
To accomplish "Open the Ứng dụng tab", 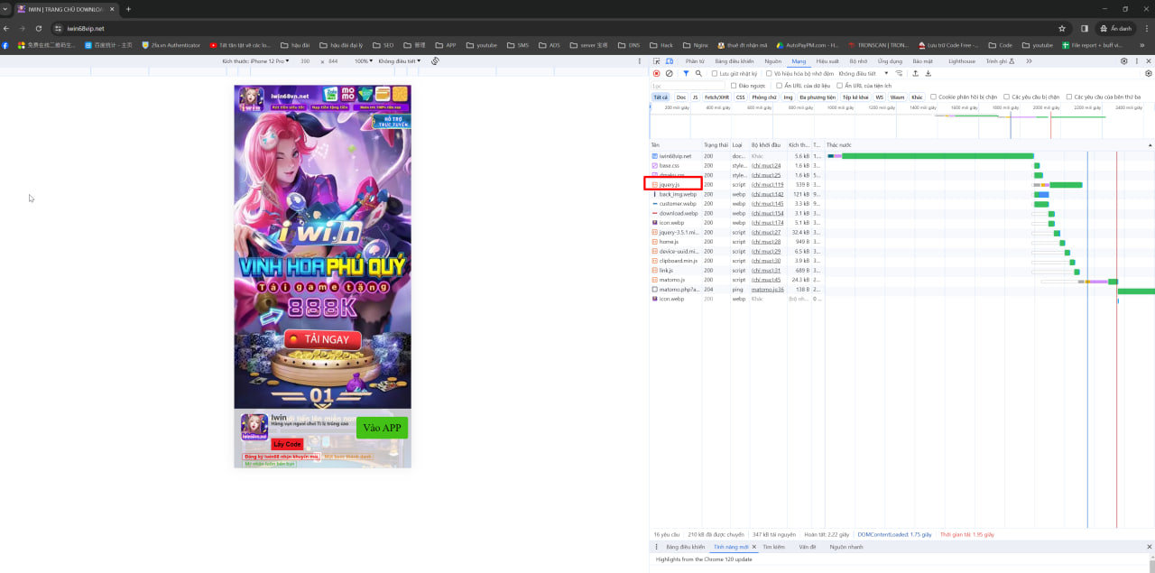I will click(890, 61).
